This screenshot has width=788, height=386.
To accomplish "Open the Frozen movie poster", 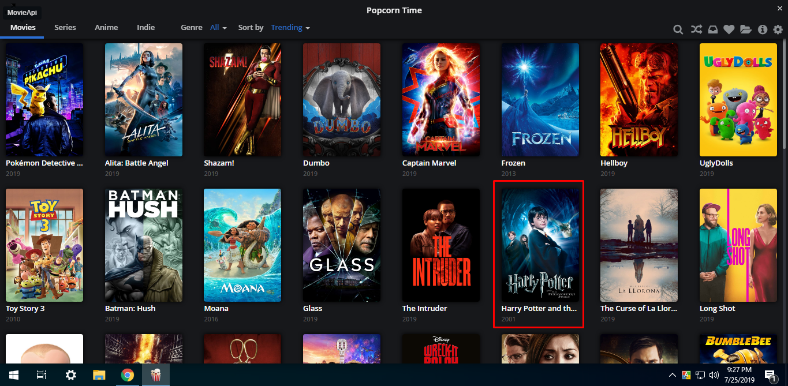I will [540, 100].
